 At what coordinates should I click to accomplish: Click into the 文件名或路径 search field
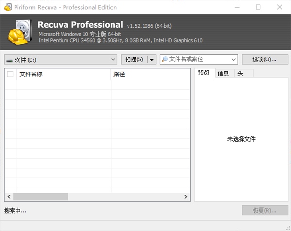(198, 59)
